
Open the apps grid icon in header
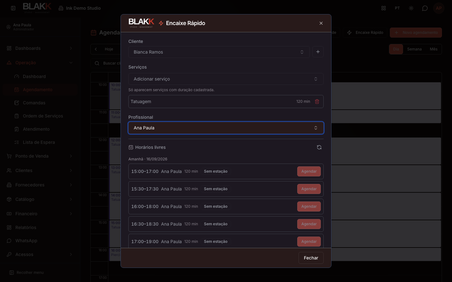(x=384, y=8)
